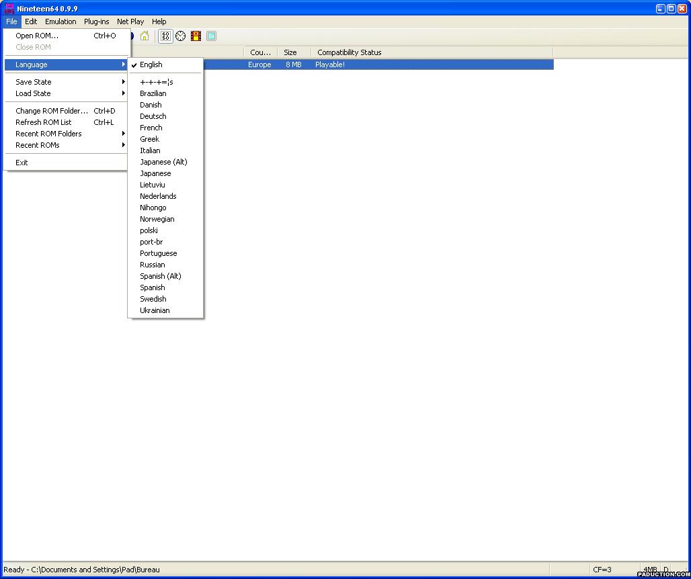Pick the Spanish (Alt) language option
The image size is (691, 579).
point(165,277)
